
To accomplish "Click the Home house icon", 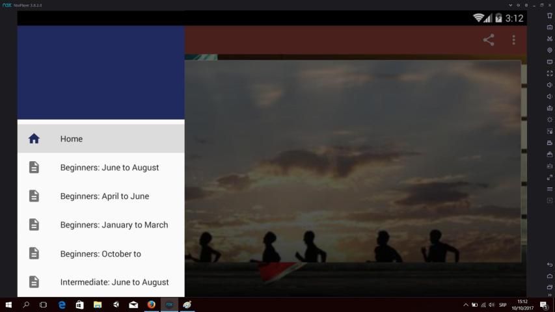I will coord(34,138).
